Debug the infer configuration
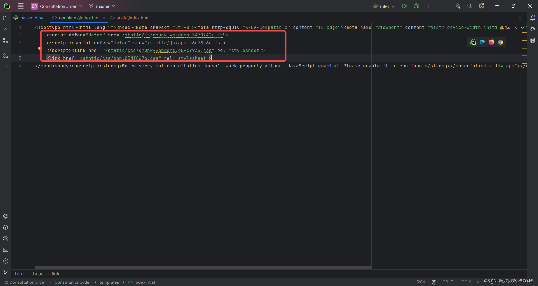 click(416, 6)
